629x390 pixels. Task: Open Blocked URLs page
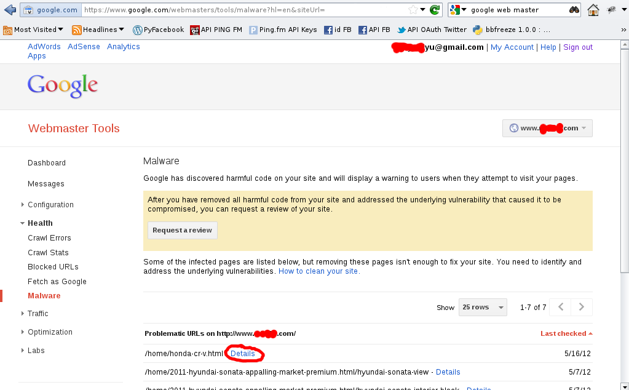[x=53, y=267]
